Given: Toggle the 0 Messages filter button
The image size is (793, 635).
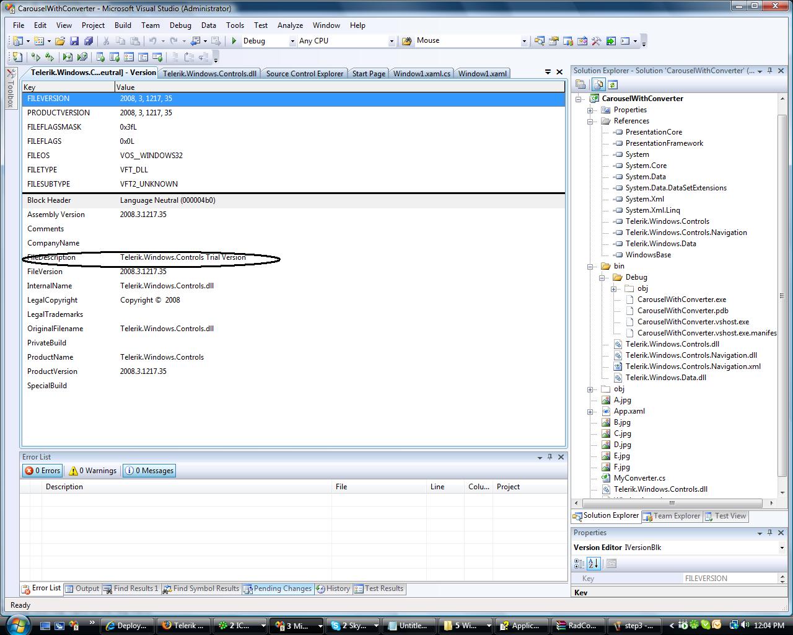Looking at the screenshot, I should (x=149, y=471).
